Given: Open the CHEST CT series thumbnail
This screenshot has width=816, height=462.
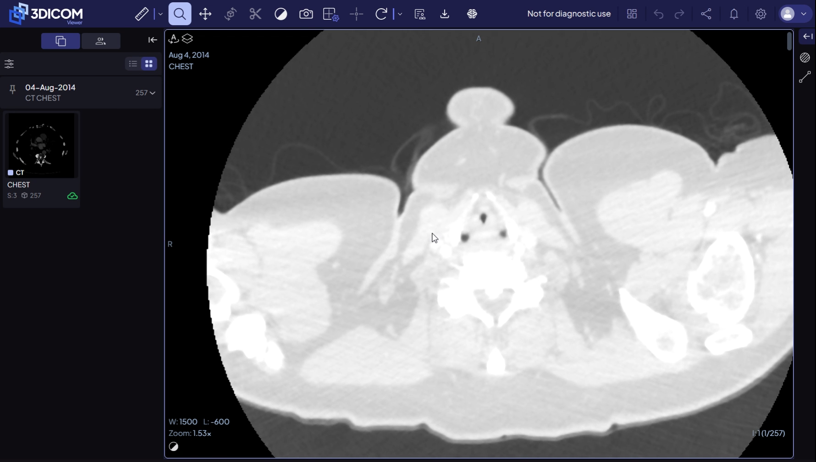Looking at the screenshot, I should pyautogui.click(x=41, y=146).
